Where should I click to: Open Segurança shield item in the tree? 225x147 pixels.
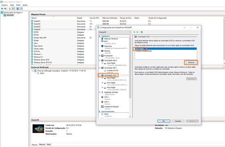pos(108,46)
